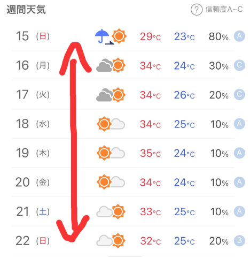The image size is (250, 257).
Task: Tap the cloud-then-sun icon for the 21st
Action: coord(111,211)
